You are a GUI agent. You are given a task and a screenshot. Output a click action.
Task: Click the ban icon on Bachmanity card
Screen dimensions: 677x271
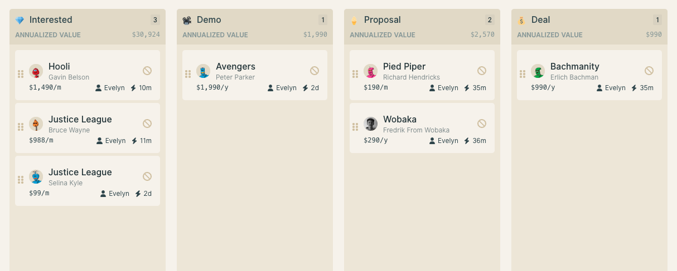click(x=649, y=71)
